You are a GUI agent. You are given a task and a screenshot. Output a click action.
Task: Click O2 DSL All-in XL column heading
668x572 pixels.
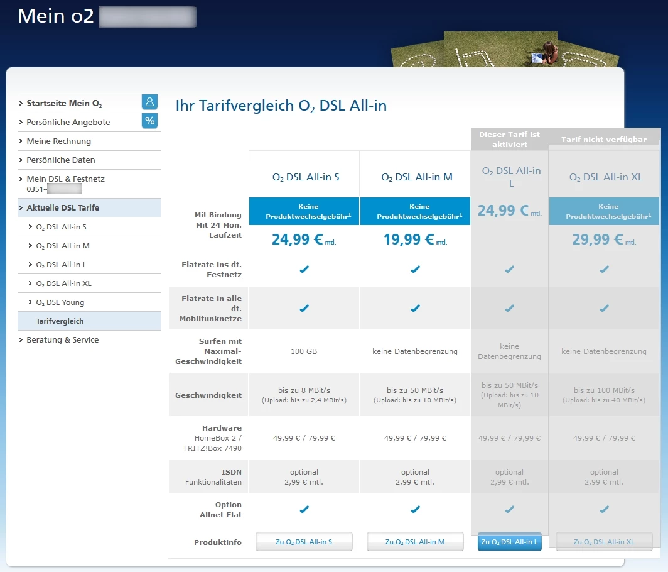click(x=606, y=177)
